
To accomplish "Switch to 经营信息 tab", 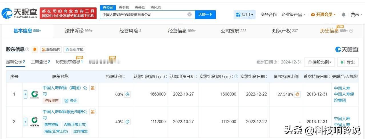I will (x=182, y=31).
